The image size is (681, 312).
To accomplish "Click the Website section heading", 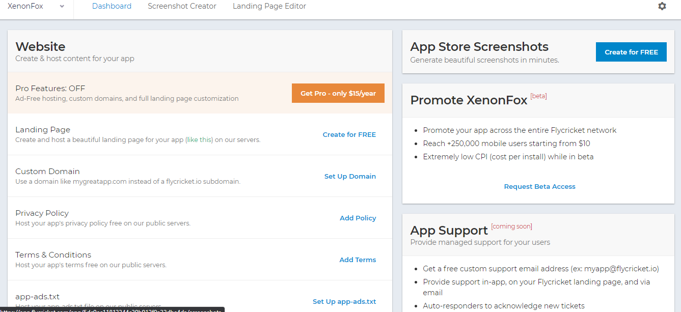I will (x=40, y=47).
